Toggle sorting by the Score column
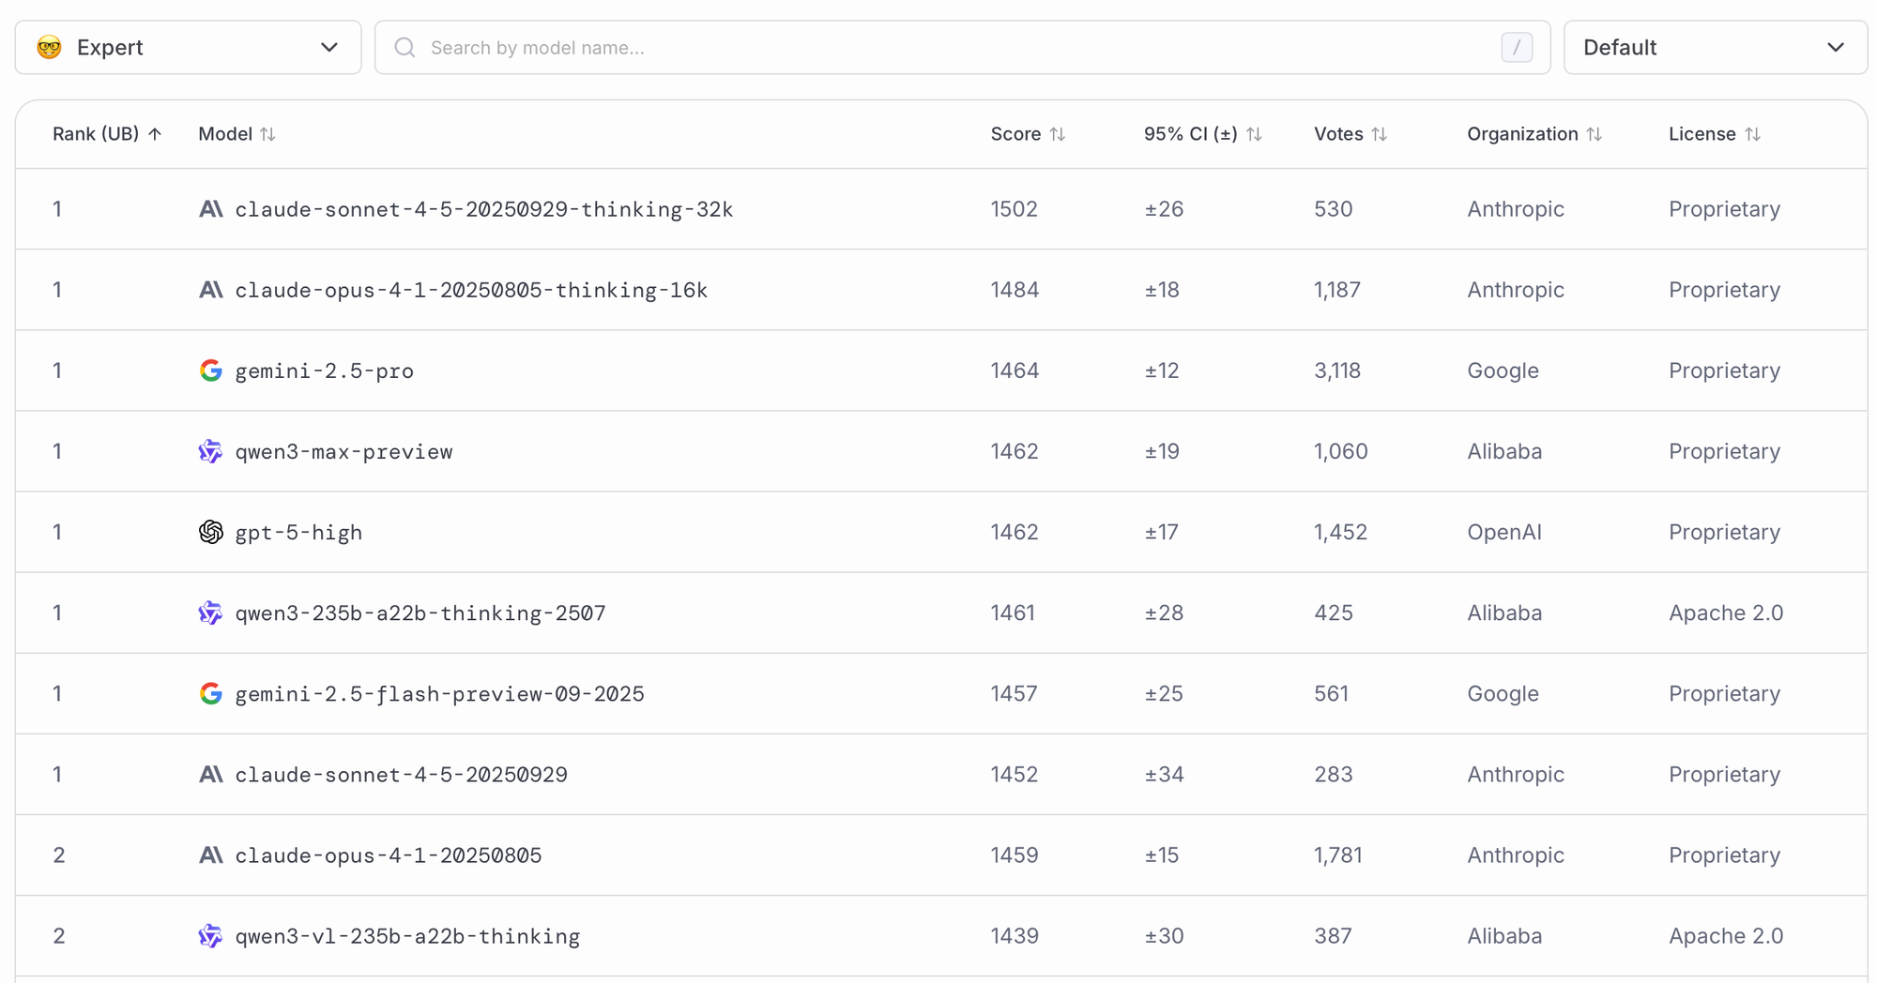Screen dimensions: 1877x983 1028,134
